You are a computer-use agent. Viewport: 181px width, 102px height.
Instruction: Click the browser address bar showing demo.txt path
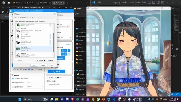(33, 7)
